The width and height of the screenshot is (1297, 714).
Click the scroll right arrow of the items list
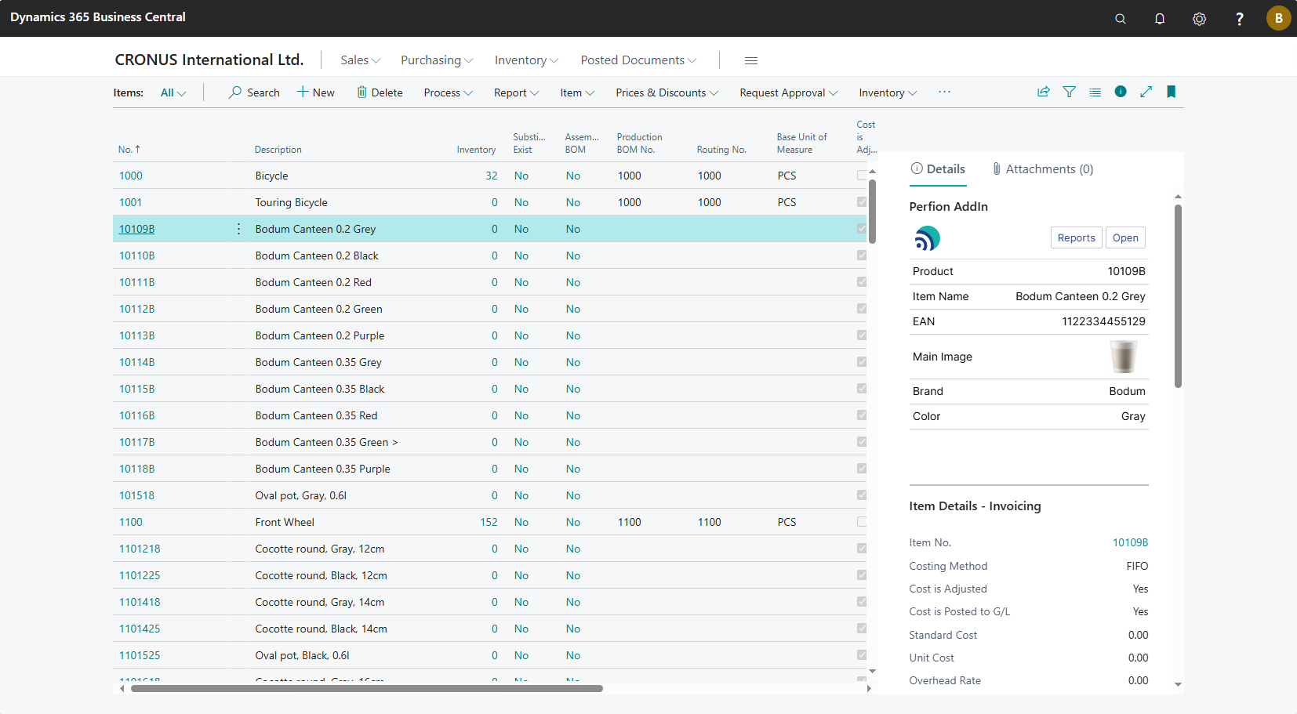(x=869, y=688)
